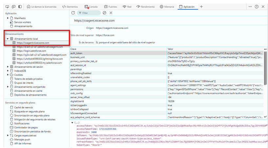Select the digitalUserId row
This screenshot has height=148, width=268.
pyautogui.click(x=166, y=101)
